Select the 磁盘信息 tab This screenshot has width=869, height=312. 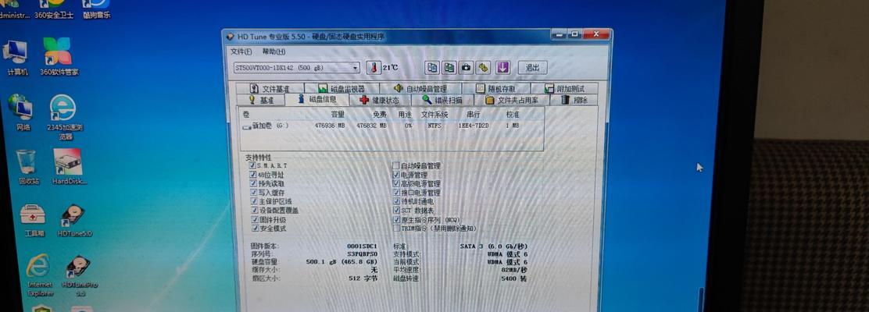317,100
